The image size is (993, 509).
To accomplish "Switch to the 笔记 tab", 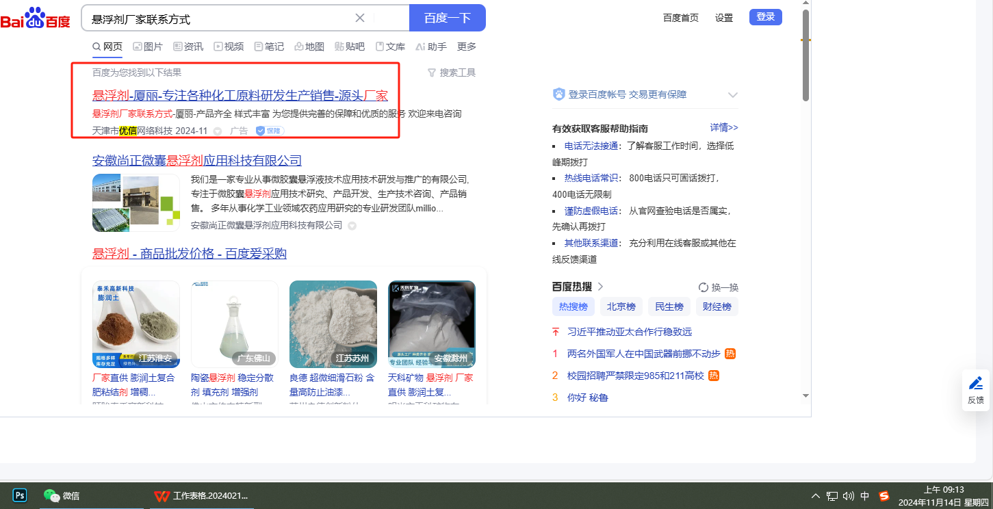I will click(269, 47).
